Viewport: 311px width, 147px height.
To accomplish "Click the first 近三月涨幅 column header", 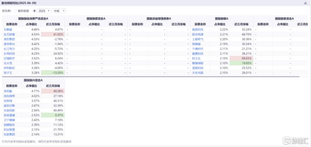I will [53, 24].
